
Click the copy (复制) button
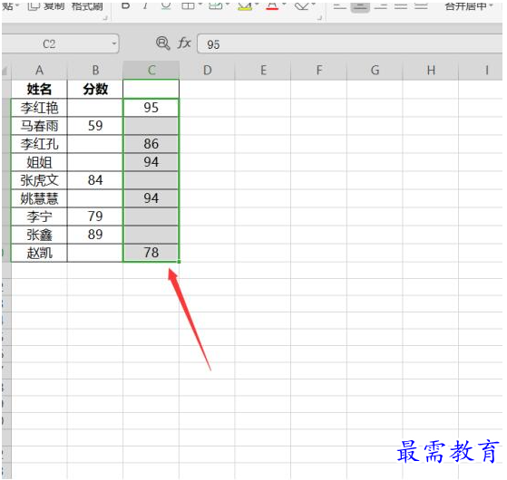46,5
